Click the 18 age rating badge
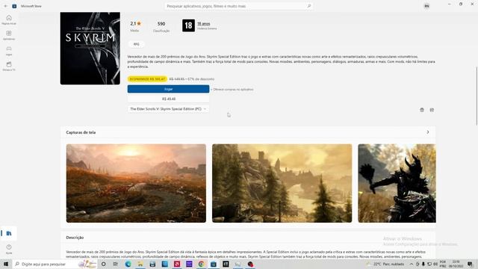Screen dimensions: 478x269 tap(188, 25)
